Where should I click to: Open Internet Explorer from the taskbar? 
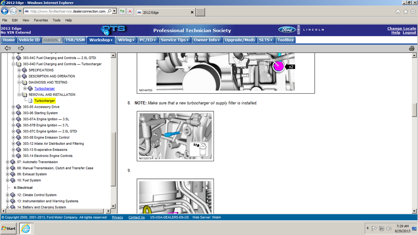tap(25, 228)
